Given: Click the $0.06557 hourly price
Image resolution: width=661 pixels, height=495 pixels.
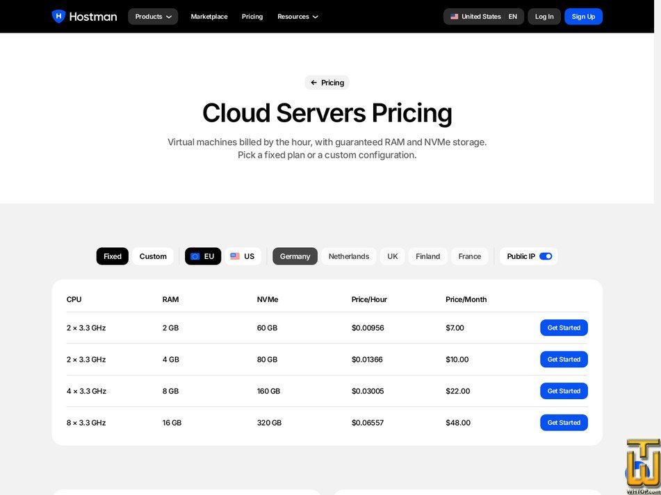Looking at the screenshot, I should point(368,422).
